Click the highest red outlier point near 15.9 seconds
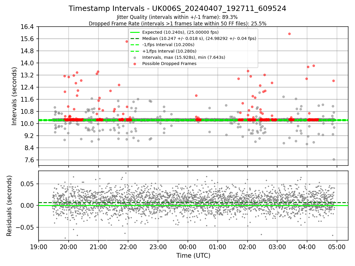This screenshot has height=266, width=355. [x=289, y=34]
